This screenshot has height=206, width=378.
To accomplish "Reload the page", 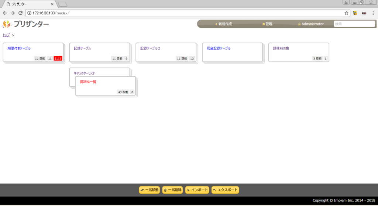I will coord(21,13).
